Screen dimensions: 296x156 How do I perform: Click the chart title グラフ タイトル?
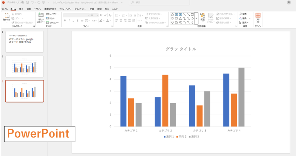pyautogui.click(x=181, y=49)
